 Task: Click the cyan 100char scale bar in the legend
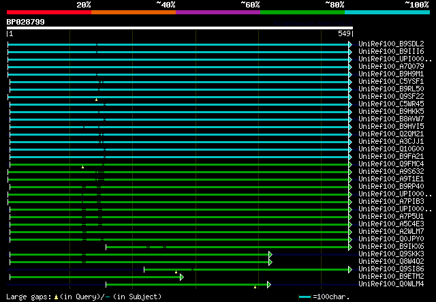pyautogui.click(x=305, y=297)
